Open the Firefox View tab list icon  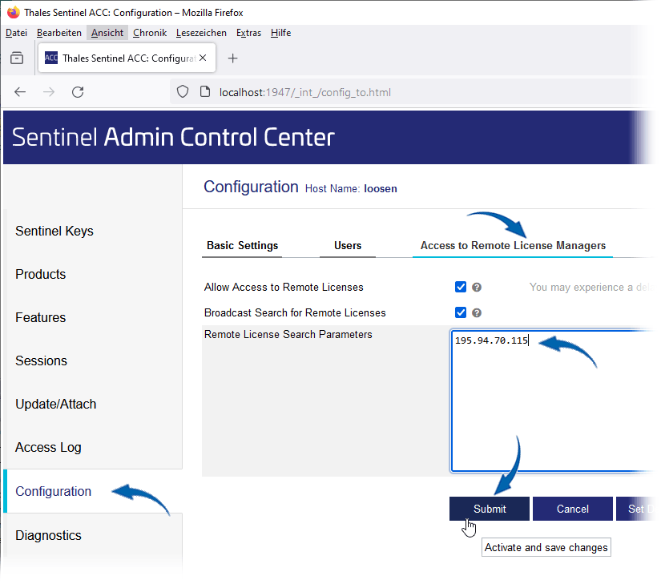click(17, 58)
